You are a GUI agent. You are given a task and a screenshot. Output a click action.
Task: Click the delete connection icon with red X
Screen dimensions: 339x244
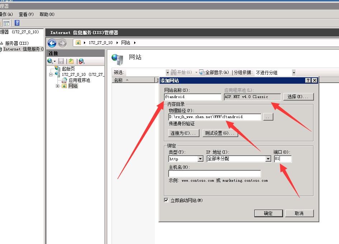tap(81, 62)
